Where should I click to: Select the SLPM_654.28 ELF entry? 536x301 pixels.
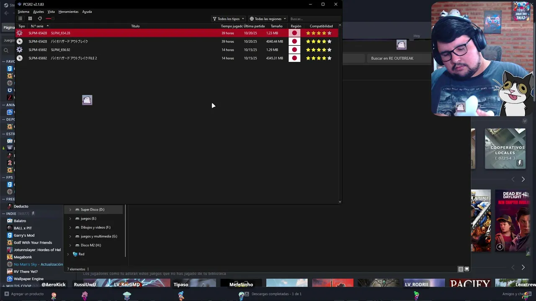point(177,33)
